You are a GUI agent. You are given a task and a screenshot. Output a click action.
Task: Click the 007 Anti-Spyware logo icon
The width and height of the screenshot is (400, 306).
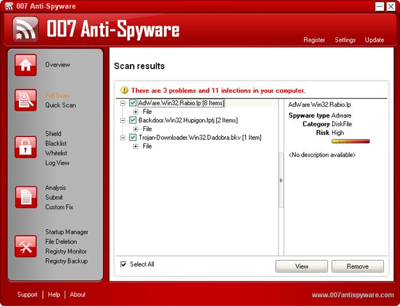pos(26,29)
